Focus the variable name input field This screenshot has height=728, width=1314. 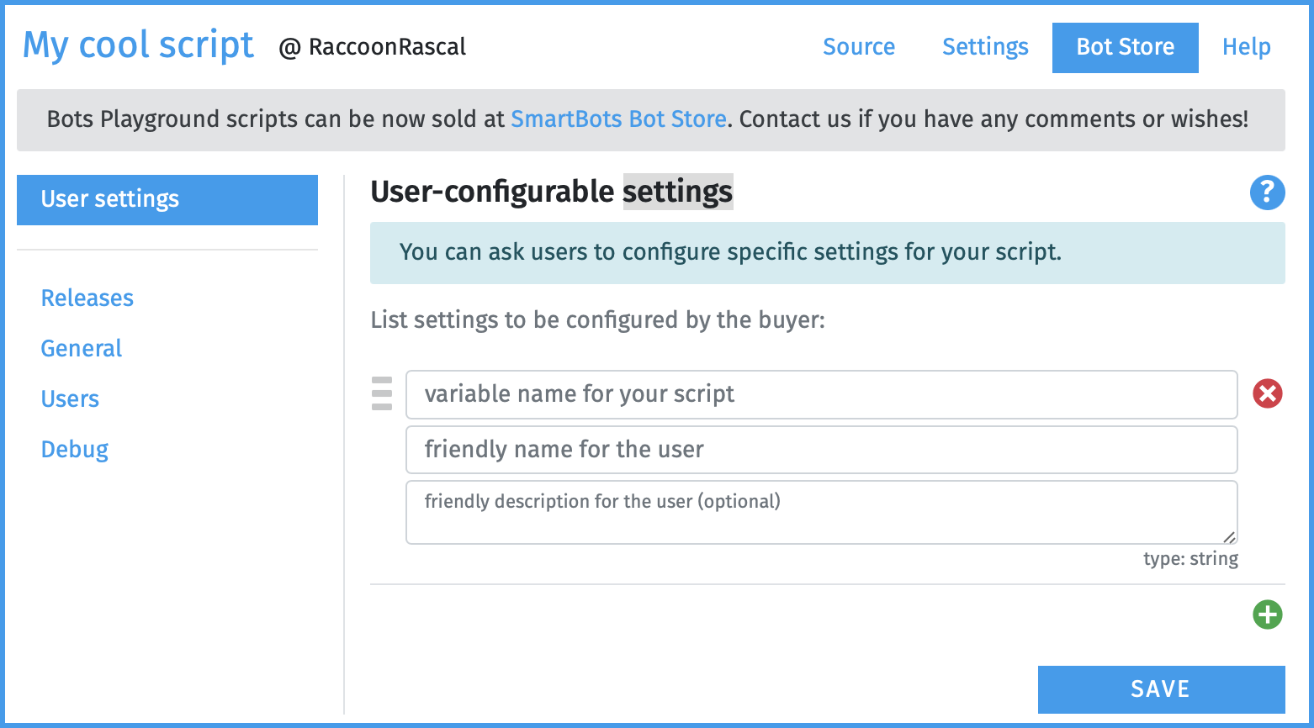point(822,394)
